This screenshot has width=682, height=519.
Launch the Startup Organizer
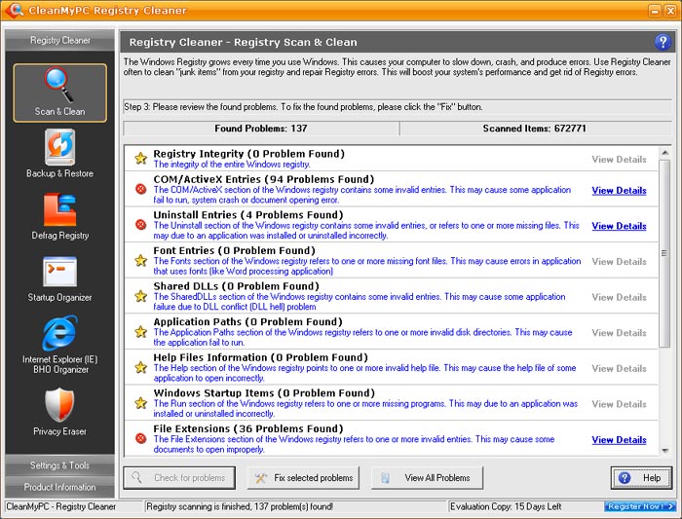(59, 278)
